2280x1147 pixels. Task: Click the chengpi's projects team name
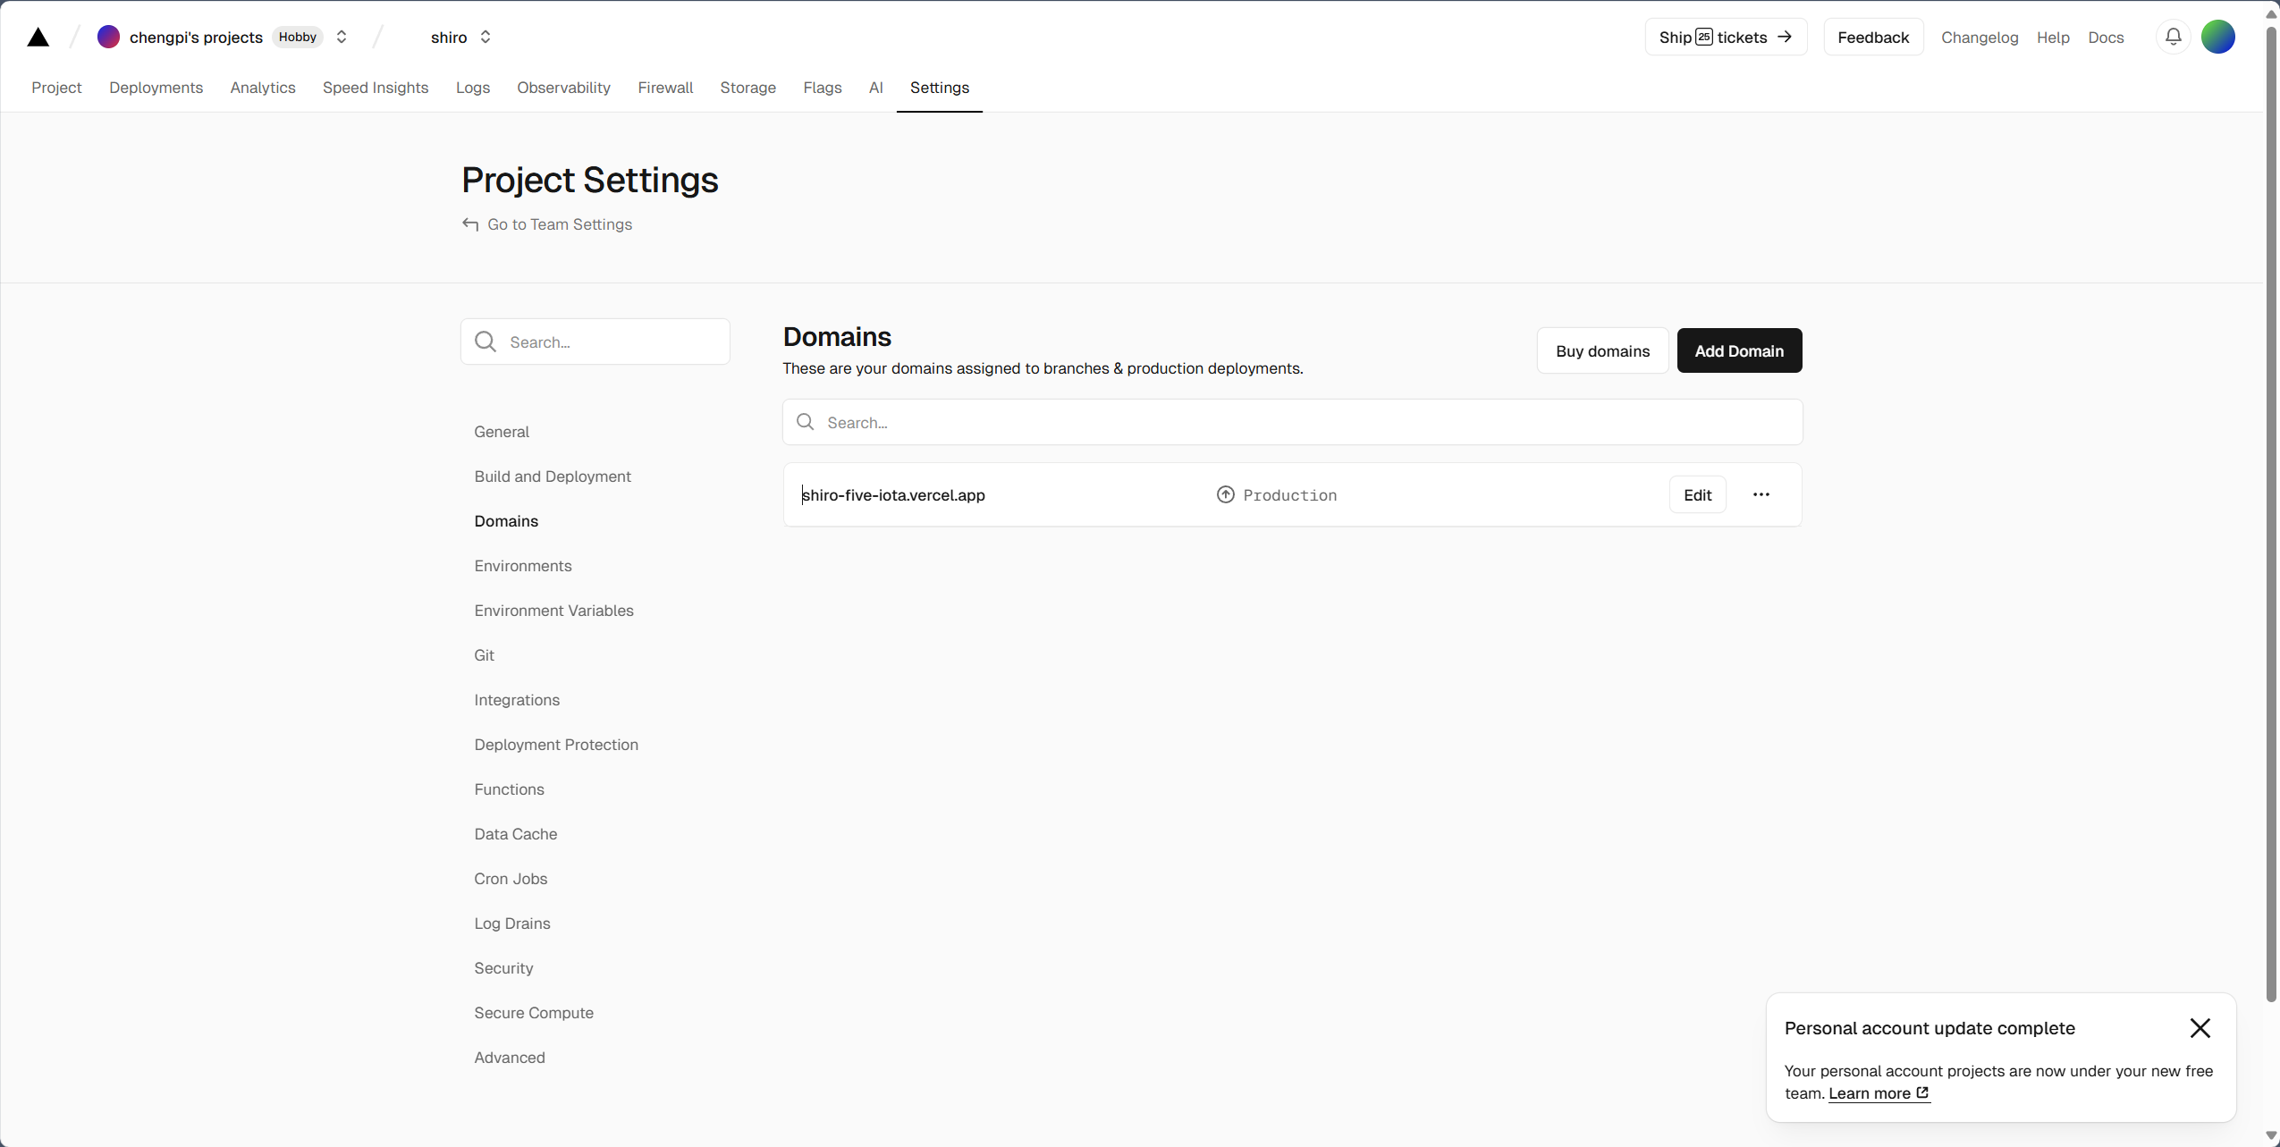click(x=196, y=37)
